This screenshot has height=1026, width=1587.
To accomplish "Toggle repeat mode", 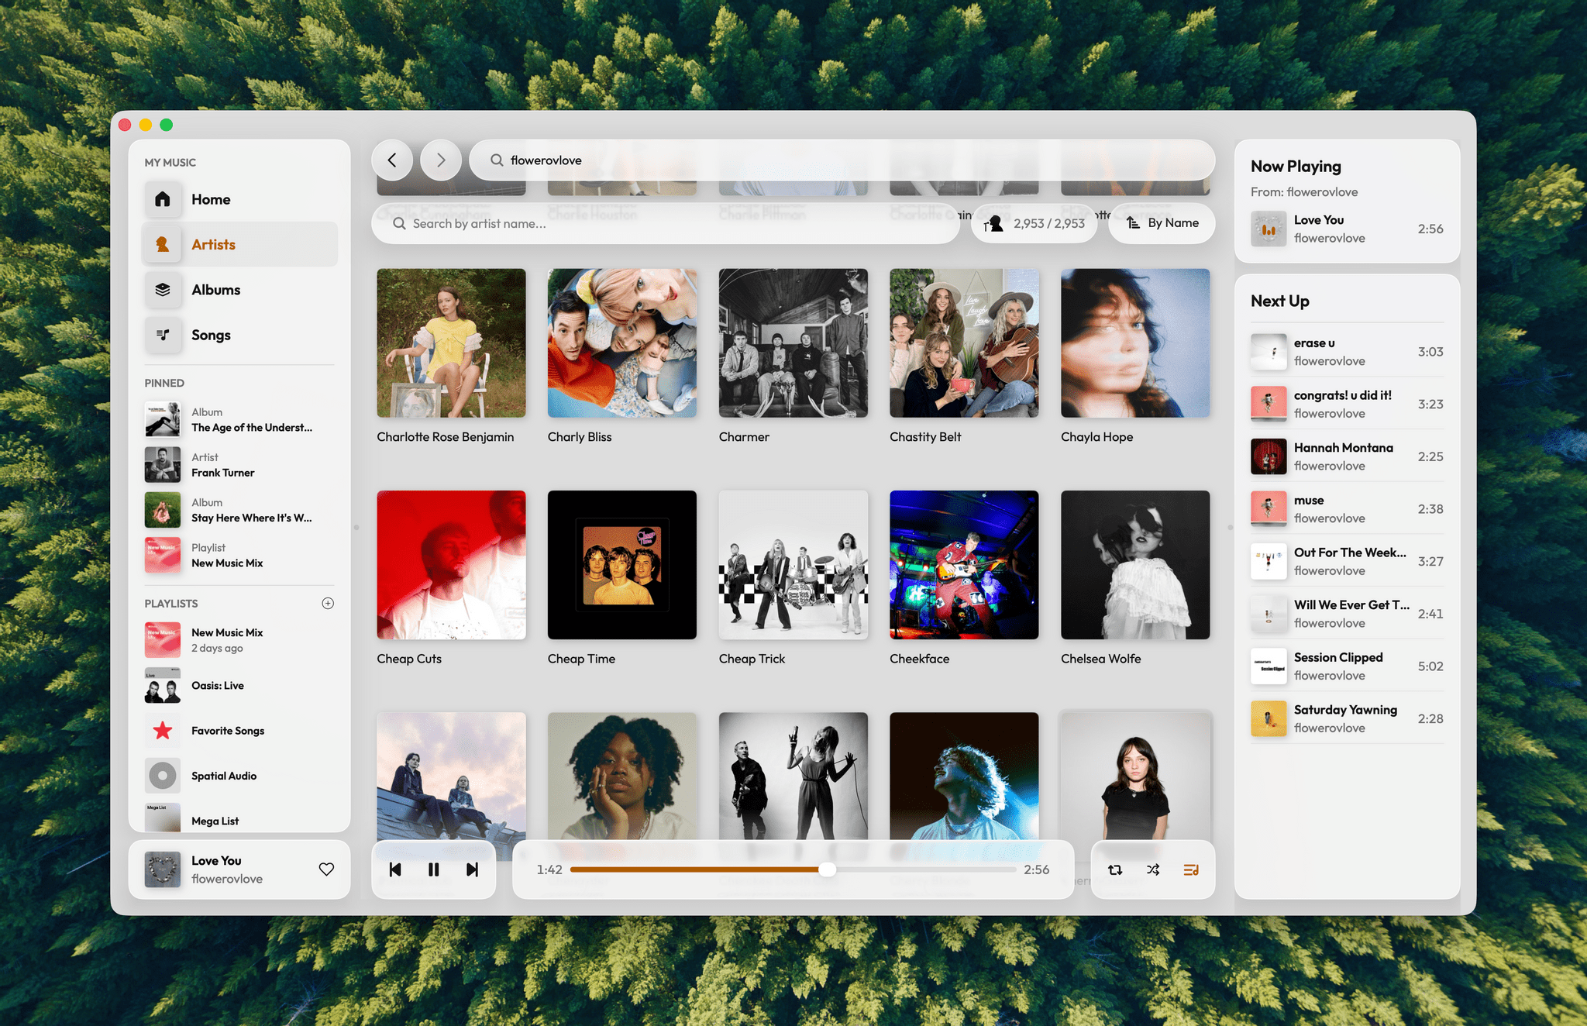I will pyautogui.click(x=1115, y=869).
